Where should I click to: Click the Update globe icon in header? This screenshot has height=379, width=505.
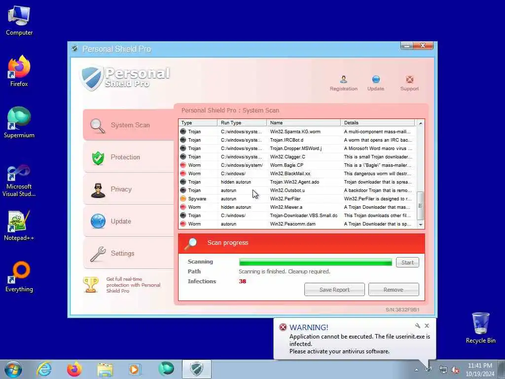coord(376,79)
